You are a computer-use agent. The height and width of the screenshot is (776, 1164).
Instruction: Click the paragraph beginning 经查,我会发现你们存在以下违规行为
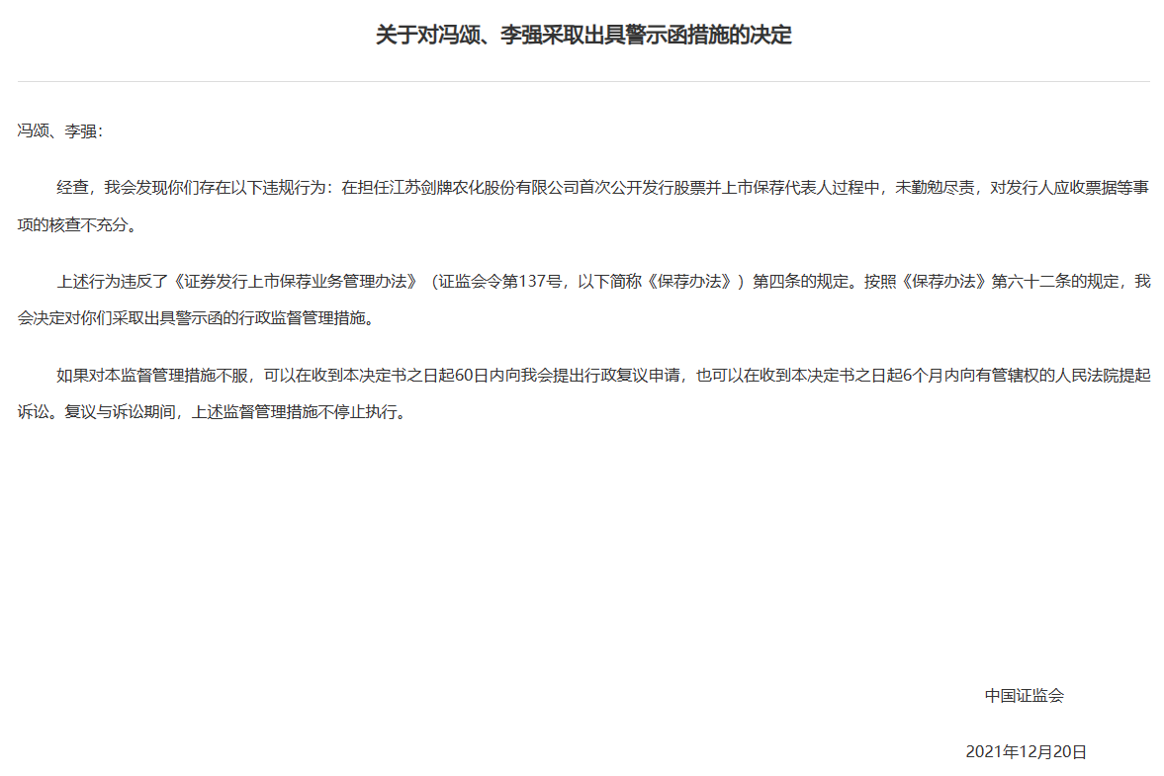pyautogui.click(x=583, y=207)
